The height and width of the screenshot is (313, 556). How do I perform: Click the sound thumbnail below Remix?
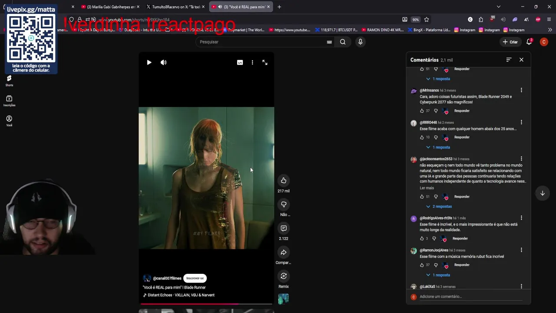coord(284,299)
